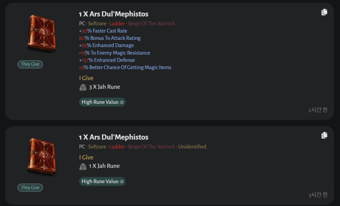Screen dimensions: 340x206
Task: Click the first listing's red book item image
Action: [41, 33]
